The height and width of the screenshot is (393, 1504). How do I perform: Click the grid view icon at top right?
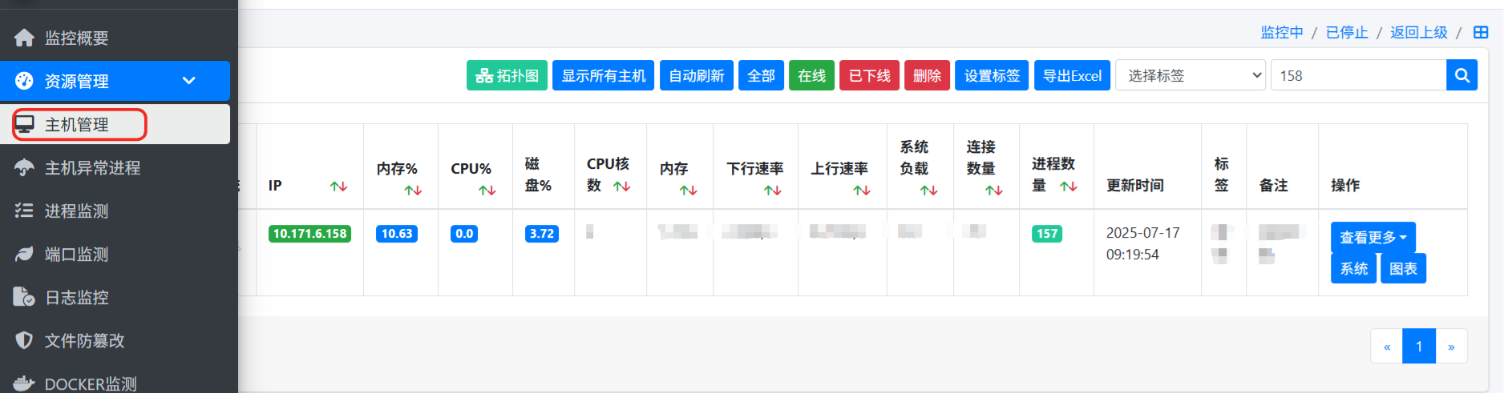1481,32
